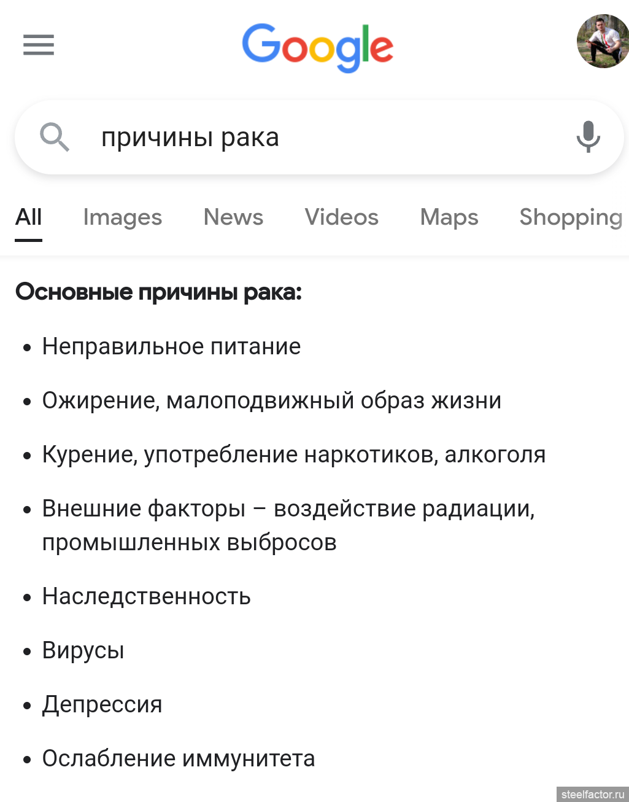The width and height of the screenshot is (629, 802).
Task: Start voice search with microphone icon
Action: tap(588, 136)
